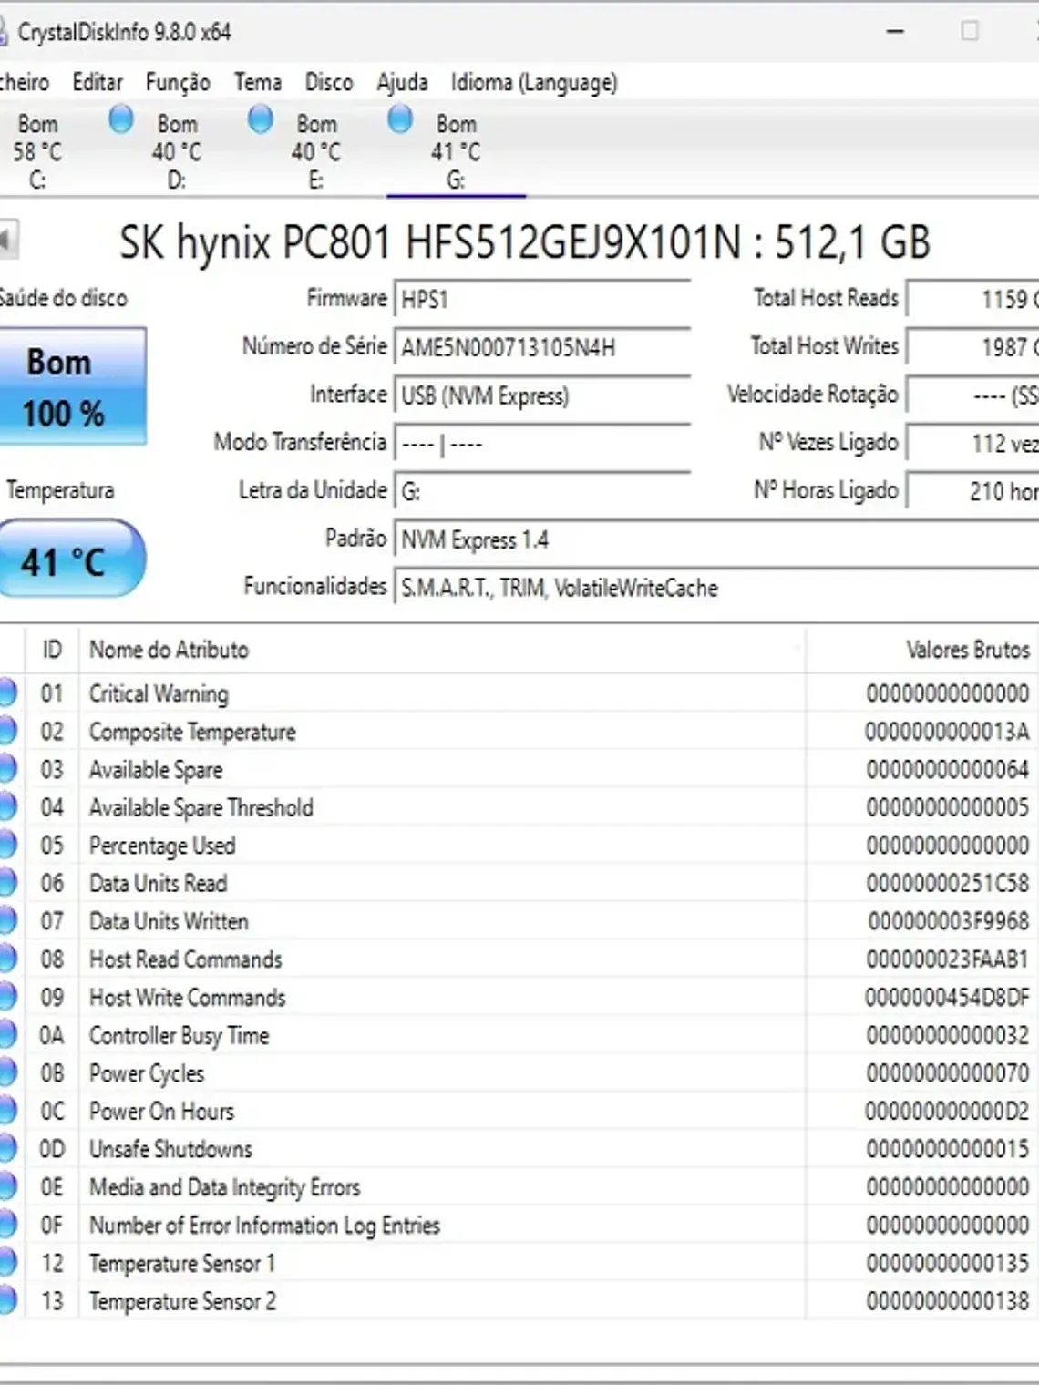Click status icon of Critical Warning row
The width and height of the screenshot is (1039, 1385).
click(x=7, y=693)
